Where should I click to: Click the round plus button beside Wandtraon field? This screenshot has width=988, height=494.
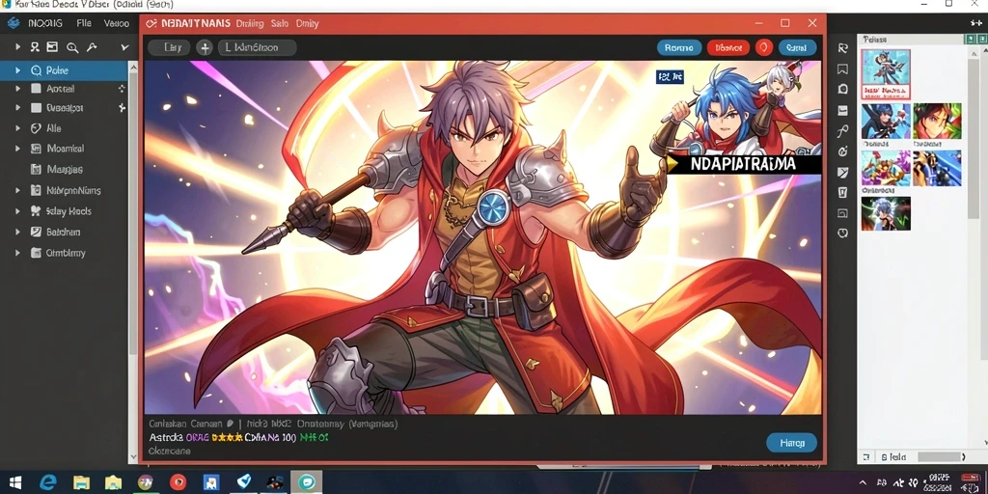(x=205, y=47)
